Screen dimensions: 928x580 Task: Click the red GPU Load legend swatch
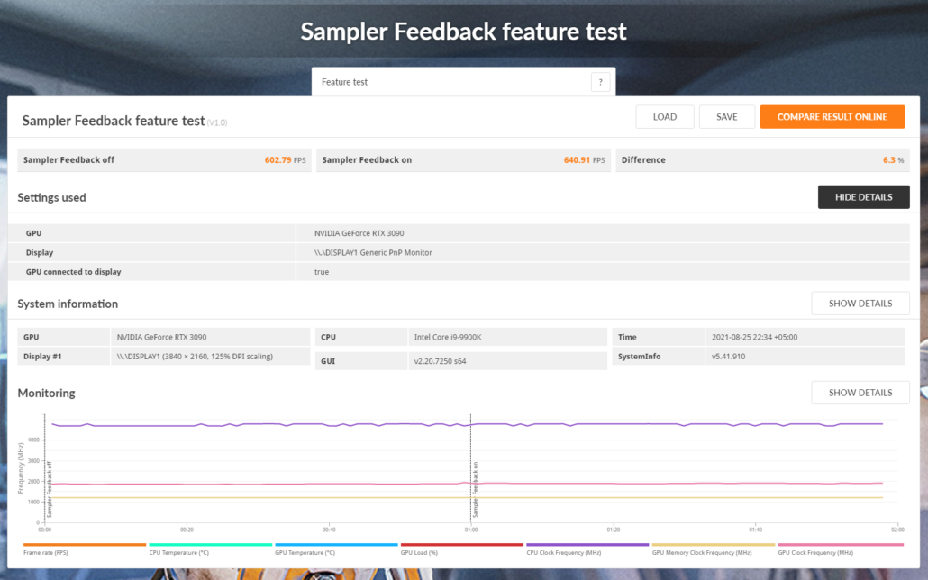pos(461,544)
